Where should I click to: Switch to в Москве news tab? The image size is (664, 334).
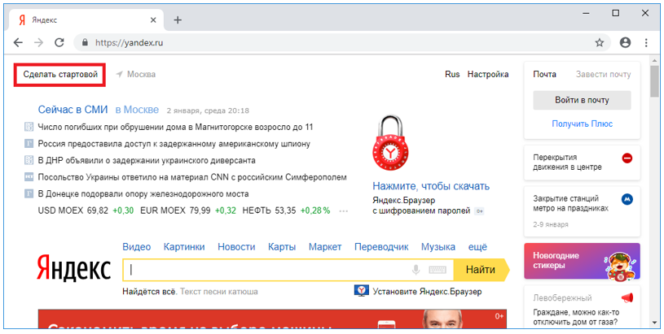(x=137, y=110)
